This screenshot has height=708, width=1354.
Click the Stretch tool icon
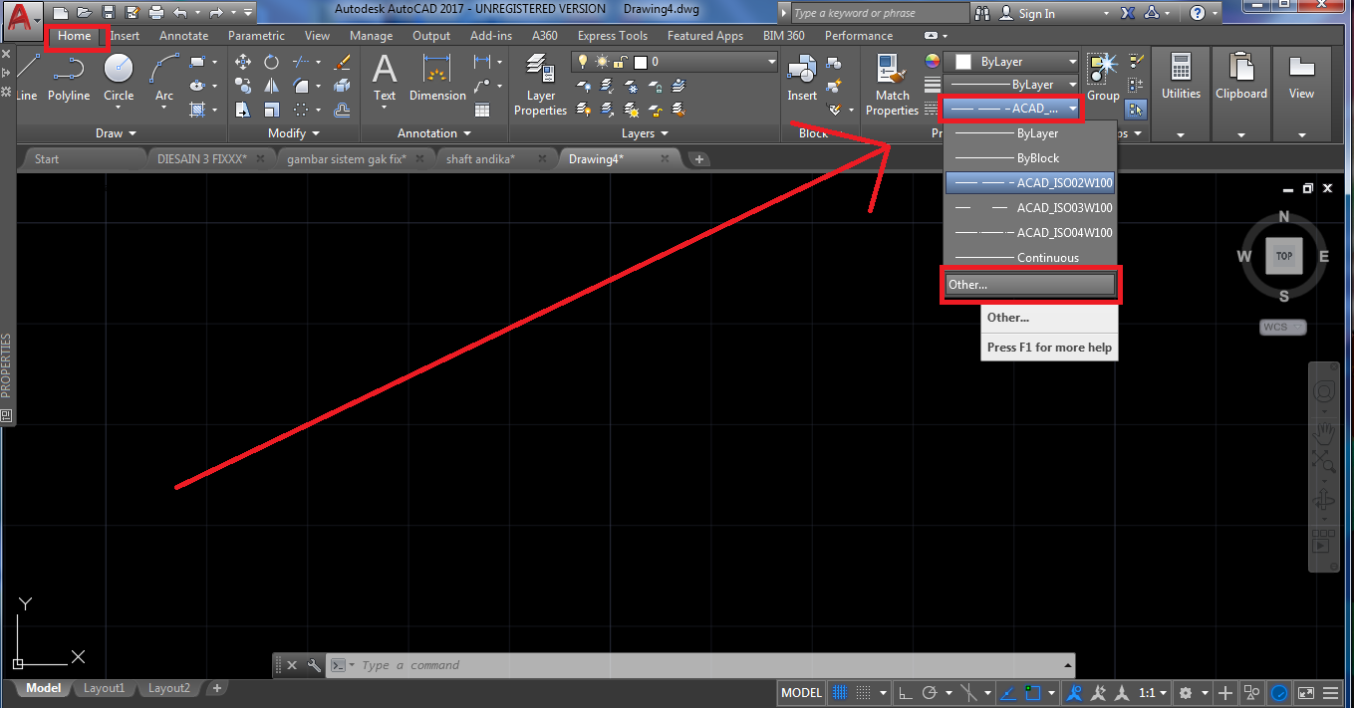pos(243,110)
